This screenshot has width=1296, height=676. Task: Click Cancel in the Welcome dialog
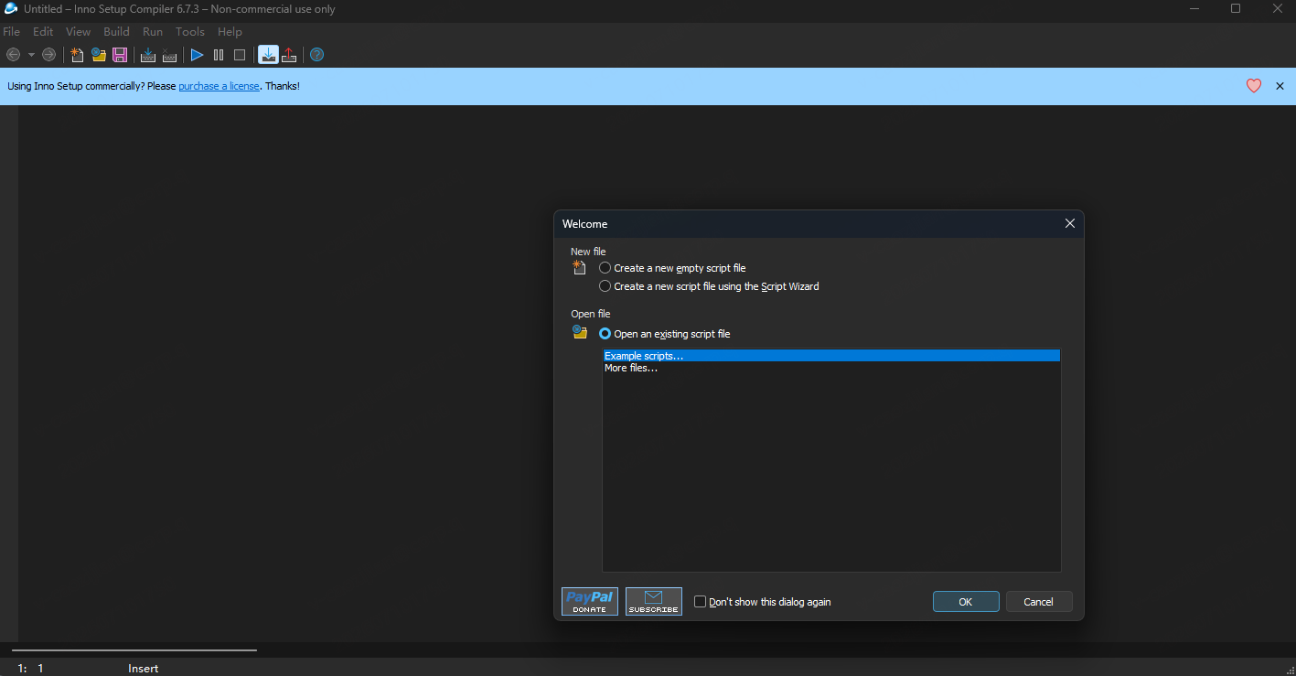[x=1039, y=602]
